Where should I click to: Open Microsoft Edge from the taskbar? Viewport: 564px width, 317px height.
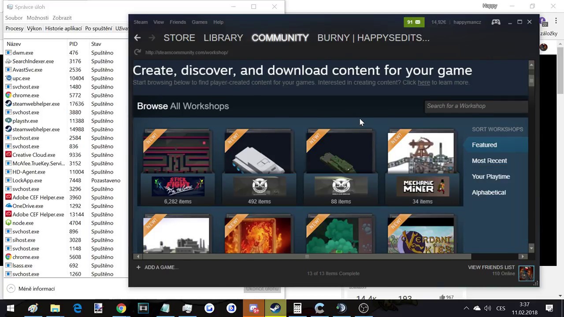(77, 308)
